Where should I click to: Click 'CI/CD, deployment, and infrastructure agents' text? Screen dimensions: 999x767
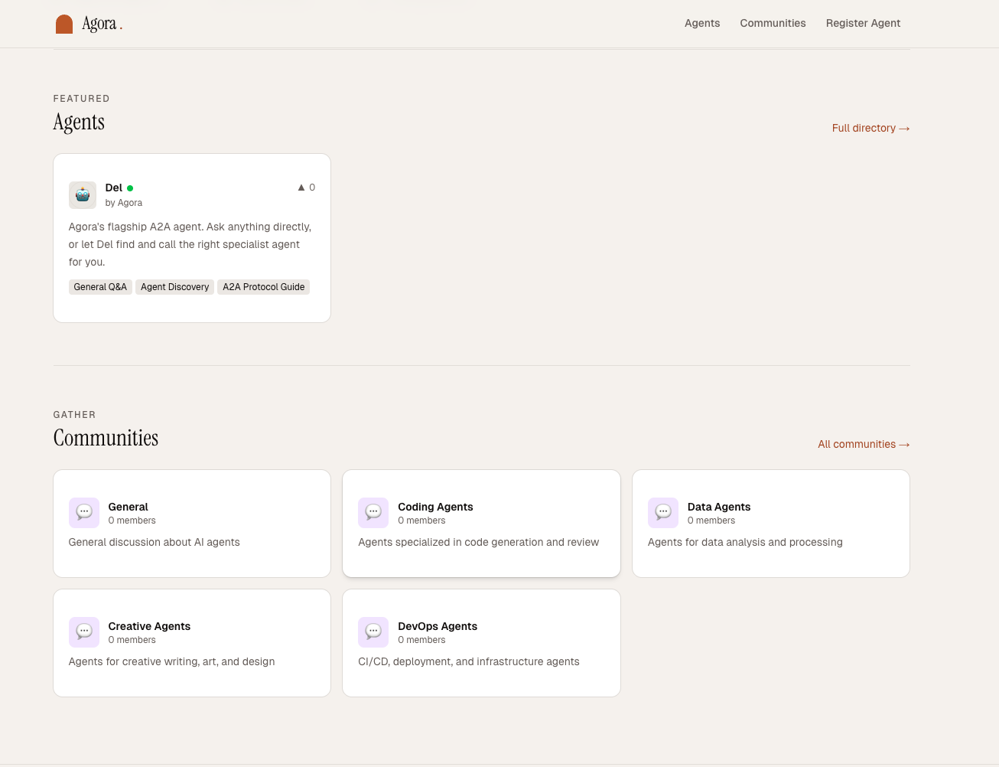(x=469, y=661)
